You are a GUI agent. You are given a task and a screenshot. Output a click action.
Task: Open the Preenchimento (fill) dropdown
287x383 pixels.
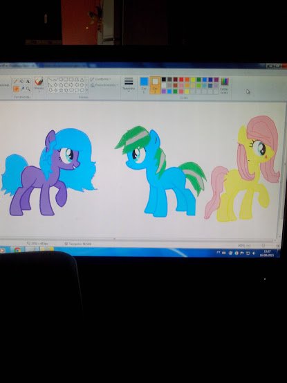(x=104, y=85)
